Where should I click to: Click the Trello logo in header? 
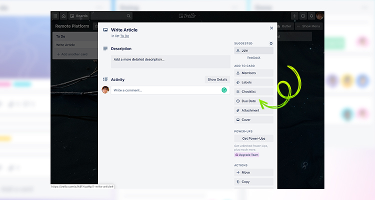187,16
